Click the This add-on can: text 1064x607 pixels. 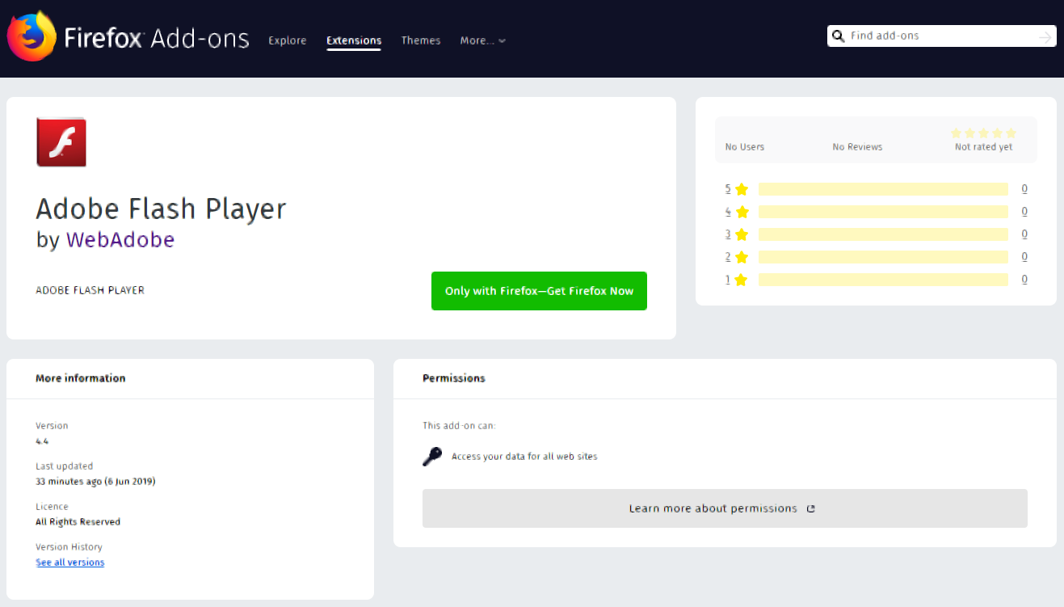click(x=459, y=426)
